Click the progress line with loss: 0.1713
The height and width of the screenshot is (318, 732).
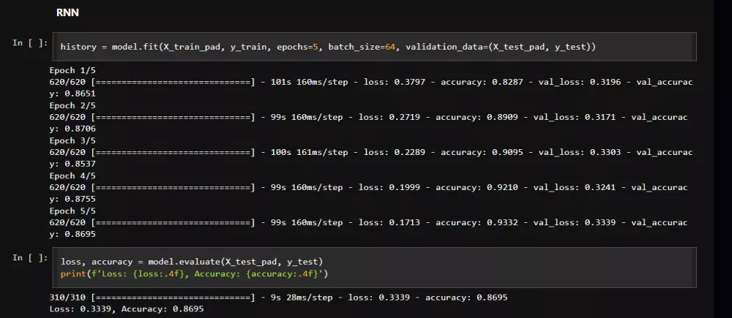tap(368, 222)
